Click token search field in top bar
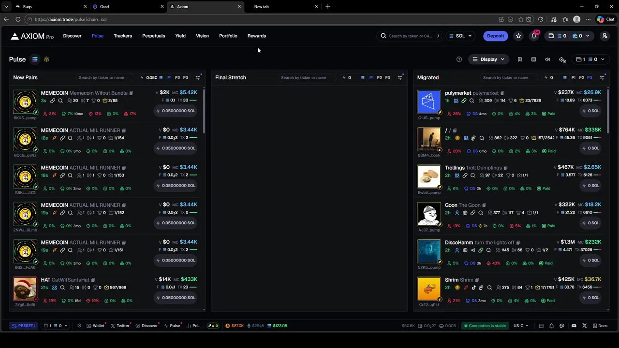The width and height of the screenshot is (619, 348). click(410, 36)
